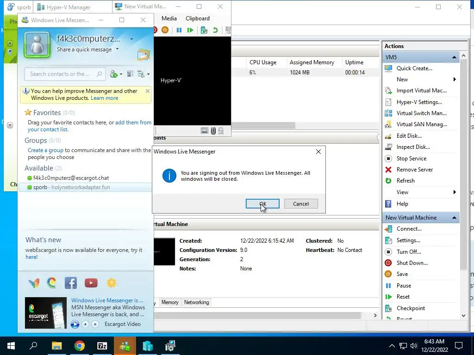The width and height of the screenshot is (474, 355).
Task: Click the keyboard status icon below VM screen
Action: (205, 131)
